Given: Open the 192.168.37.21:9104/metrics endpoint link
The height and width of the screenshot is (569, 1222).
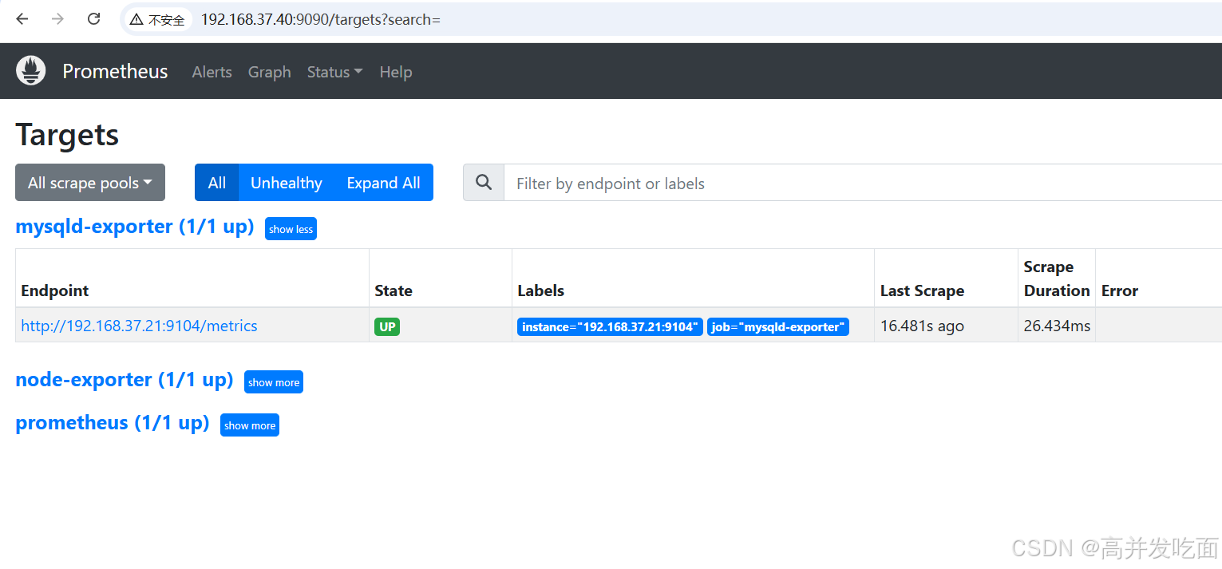Looking at the screenshot, I should (139, 326).
